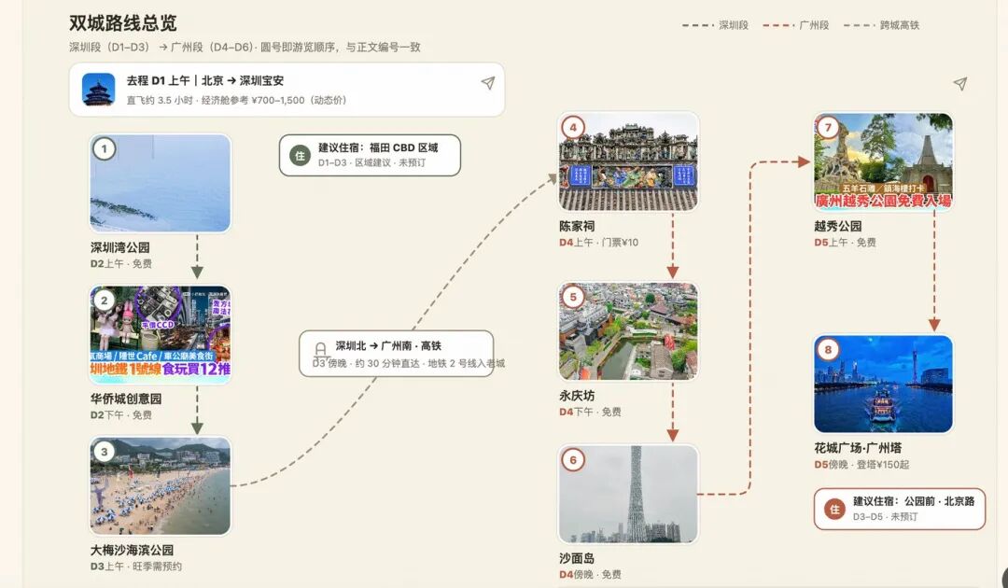
Task: Click the D4傍晚·免费 detail text
Action: [590, 575]
